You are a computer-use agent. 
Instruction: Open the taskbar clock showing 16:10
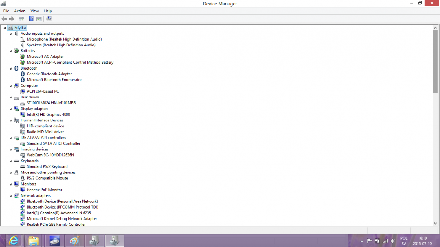(x=422, y=241)
